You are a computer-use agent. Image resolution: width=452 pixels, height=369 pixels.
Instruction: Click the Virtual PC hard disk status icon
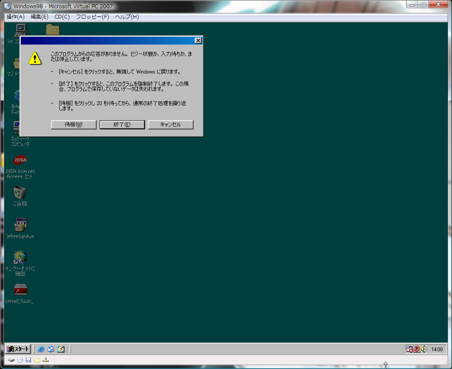pos(11,360)
